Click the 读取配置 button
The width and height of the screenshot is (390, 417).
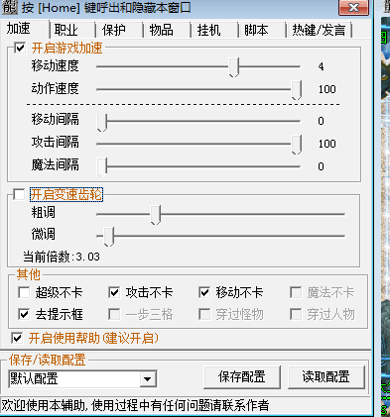[x=326, y=376]
